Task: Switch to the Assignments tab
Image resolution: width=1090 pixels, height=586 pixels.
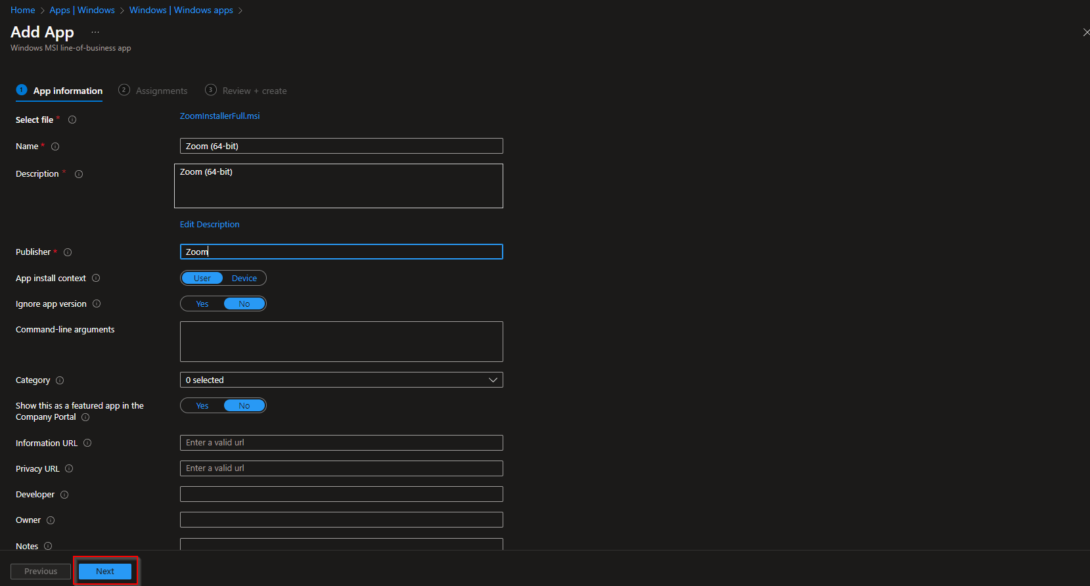Action: pyautogui.click(x=161, y=90)
